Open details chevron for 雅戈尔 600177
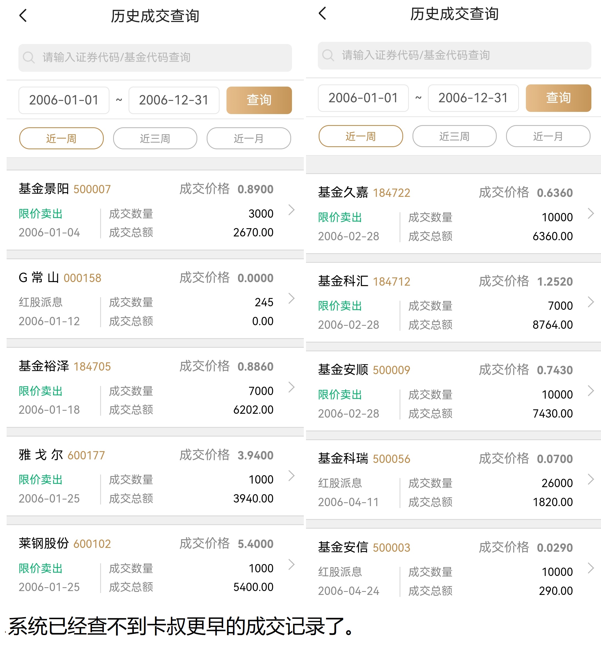The image size is (601, 651). click(x=291, y=476)
